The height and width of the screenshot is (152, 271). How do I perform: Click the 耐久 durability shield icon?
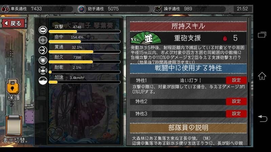click(43, 60)
